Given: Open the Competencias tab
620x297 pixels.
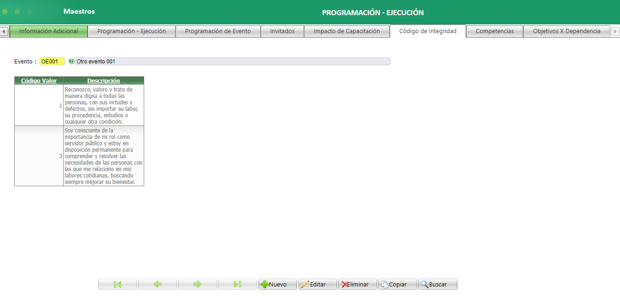Looking at the screenshot, I should (x=494, y=31).
